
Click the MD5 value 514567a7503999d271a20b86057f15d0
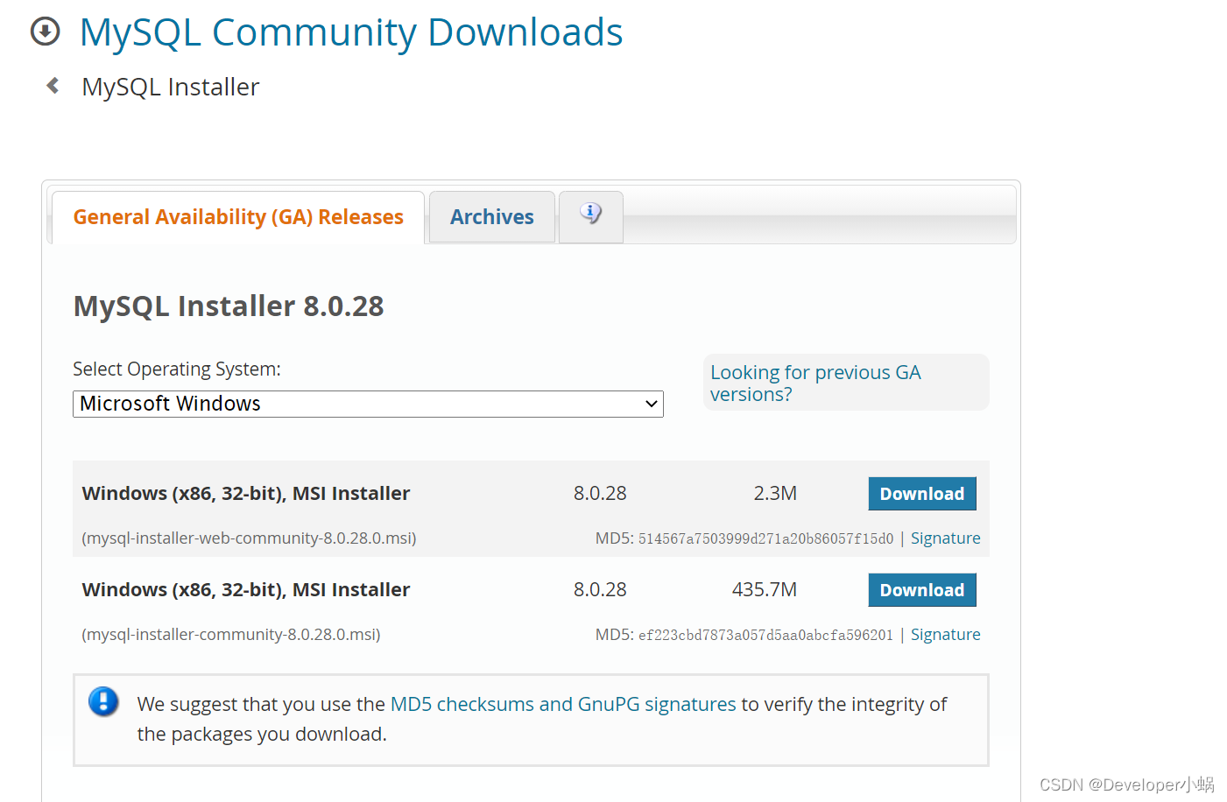tap(765, 538)
